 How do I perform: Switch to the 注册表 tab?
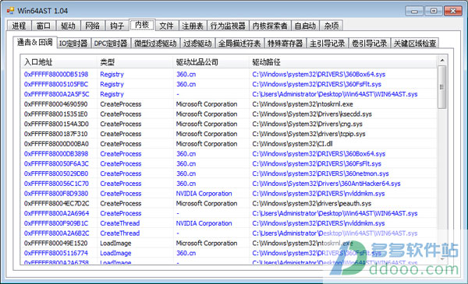(x=193, y=26)
